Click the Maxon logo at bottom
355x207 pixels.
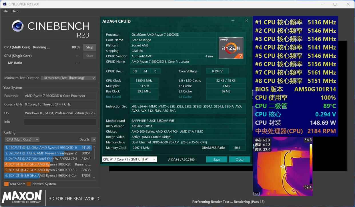coord(22,197)
